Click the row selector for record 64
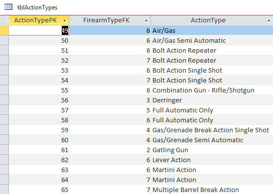The image size is (273, 194). (4, 180)
